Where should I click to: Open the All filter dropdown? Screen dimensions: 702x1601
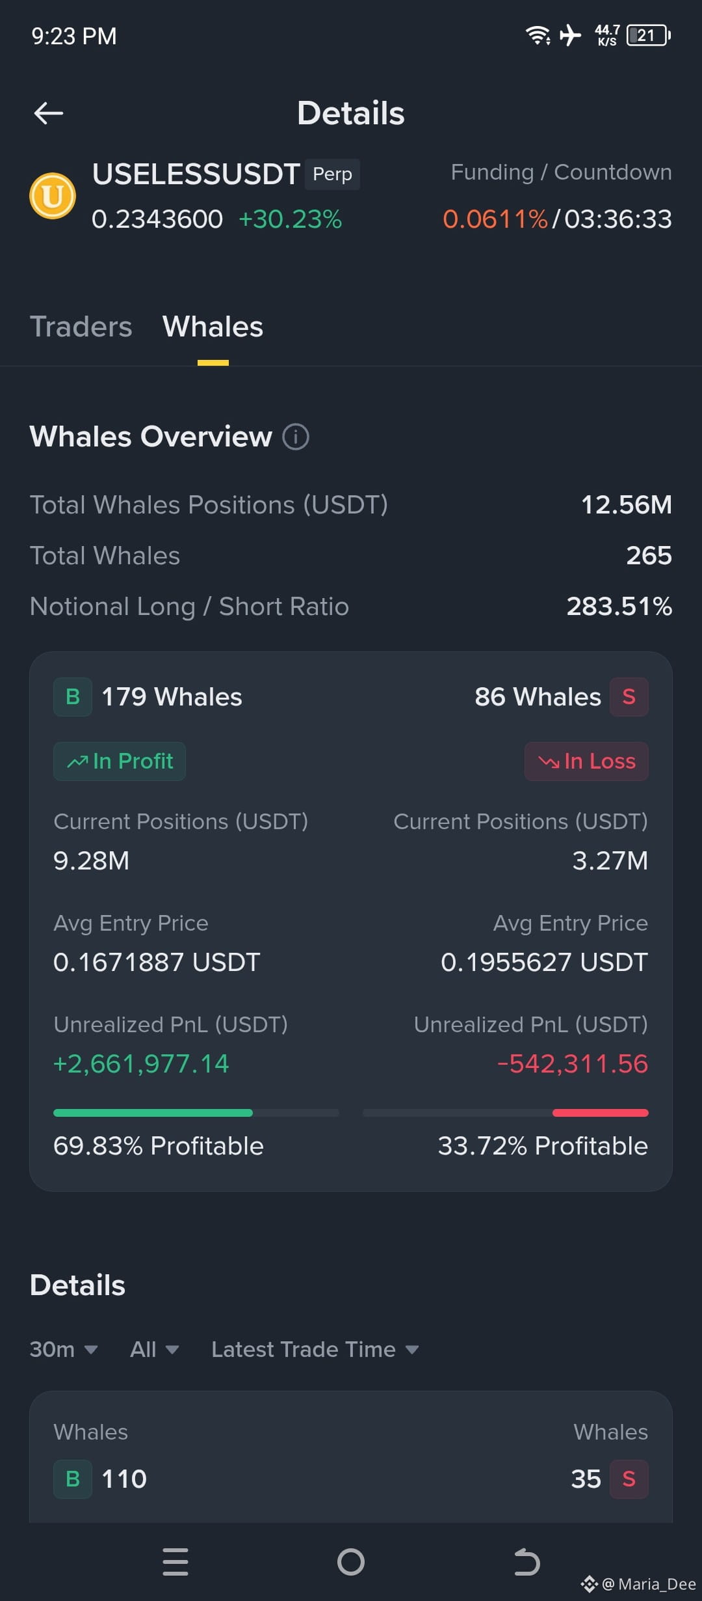tap(155, 1350)
